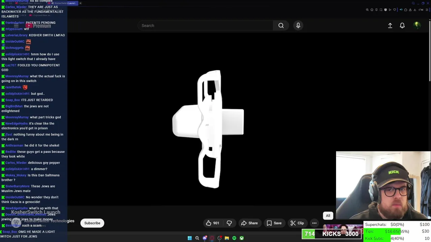Open the YouTube upload/create icon
This screenshot has width=431, height=242.
[390, 26]
